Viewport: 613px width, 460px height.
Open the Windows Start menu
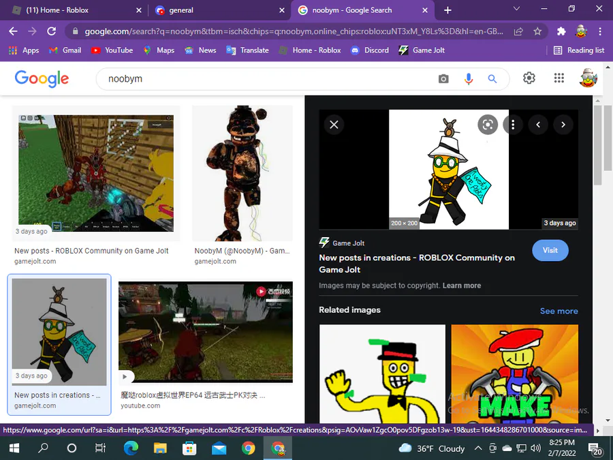14,448
